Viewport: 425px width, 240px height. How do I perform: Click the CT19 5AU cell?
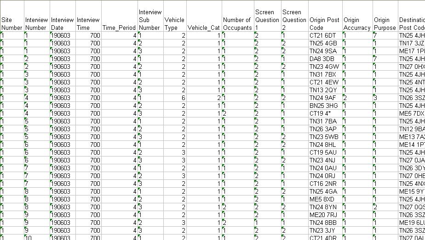coord(326,152)
